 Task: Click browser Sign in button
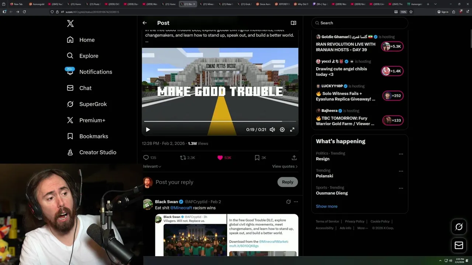tap(443, 12)
